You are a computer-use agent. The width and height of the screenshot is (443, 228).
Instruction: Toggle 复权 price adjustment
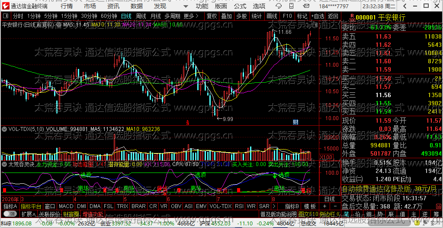pos(212,16)
